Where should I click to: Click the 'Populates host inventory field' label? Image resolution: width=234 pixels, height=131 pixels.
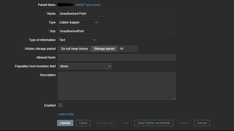coord(35,66)
